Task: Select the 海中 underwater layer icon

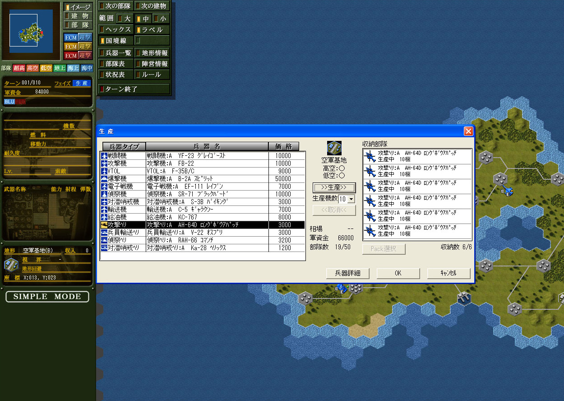Action: click(x=87, y=68)
